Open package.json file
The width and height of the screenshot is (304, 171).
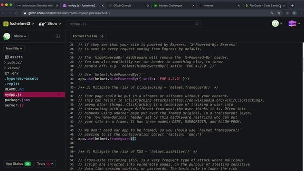coord(17,100)
